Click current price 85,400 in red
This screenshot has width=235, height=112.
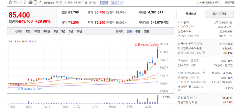[x=19, y=15]
